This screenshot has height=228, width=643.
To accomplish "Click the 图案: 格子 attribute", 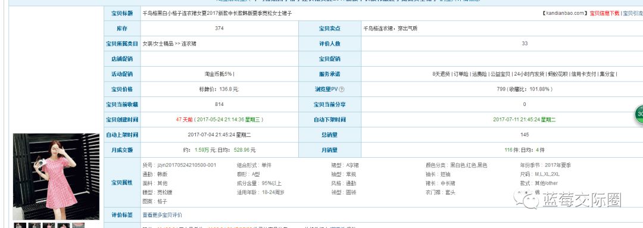I will pyautogui.click(x=155, y=201).
